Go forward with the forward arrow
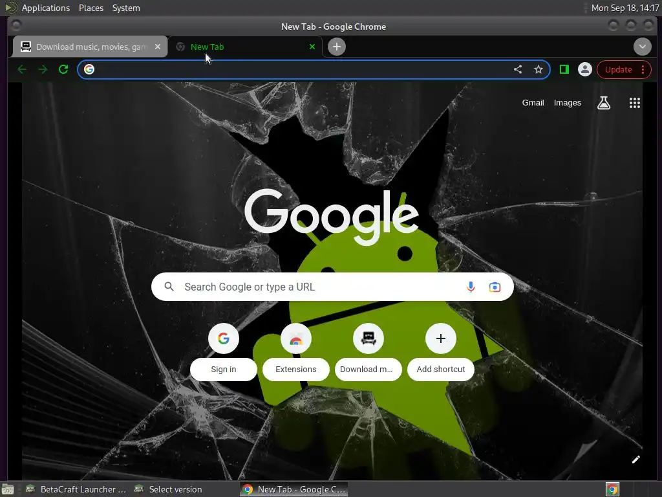Screen dimensions: 662x497 [x=43, y=69]
